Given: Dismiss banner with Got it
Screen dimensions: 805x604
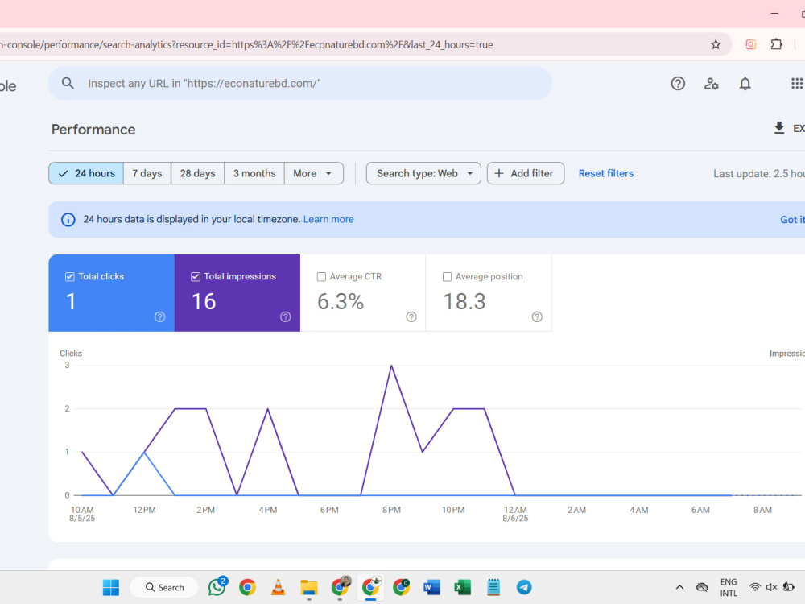Looking at the screenshot, I should point(792,220).
